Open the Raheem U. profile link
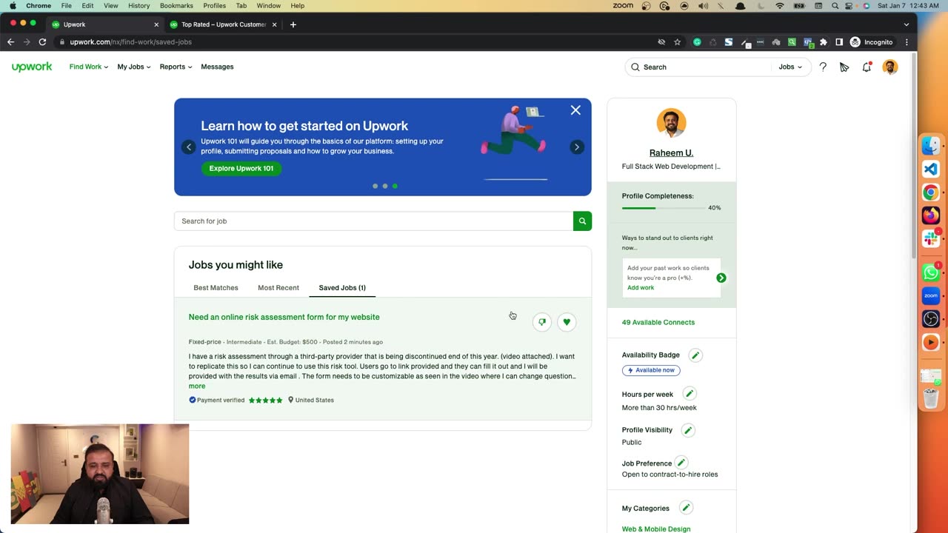 click(x=671, y=153)
